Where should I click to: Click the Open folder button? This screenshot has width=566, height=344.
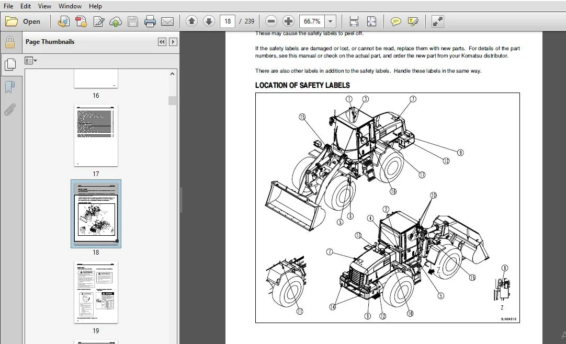click(22, 21)
